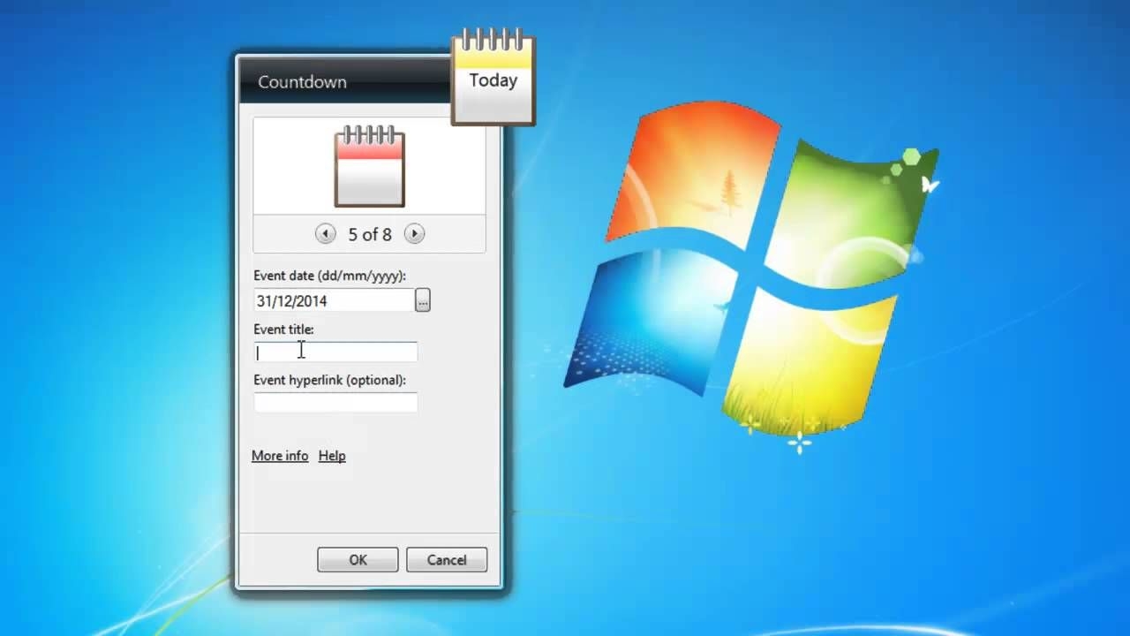The height and width of the screenshot is (636, 1130).
Task: Click the Event date input field
Action: [x=335, y=300]
